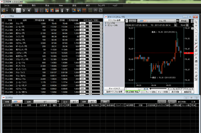Open the candlestick chart icon in main toolbar
This screenshot has height=133, width=201.
(x=42, y=11)
